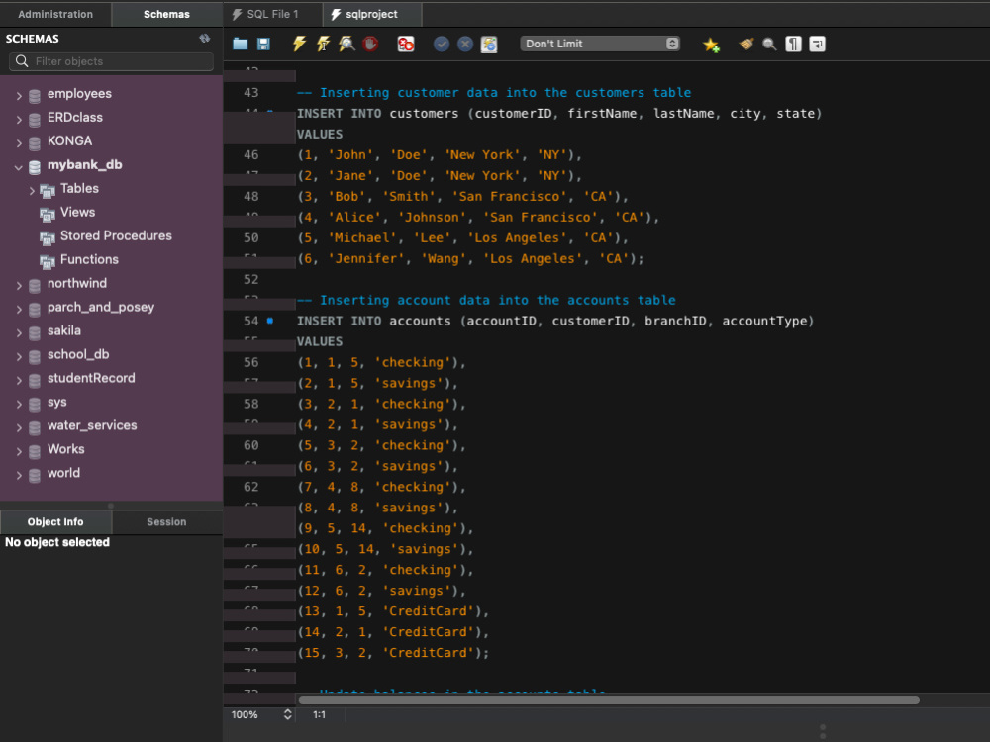Image resolution: width=990 pixels, height=742 pixels.
Task: Expand the studentRecord schema arrow
Action: (18, 381)
